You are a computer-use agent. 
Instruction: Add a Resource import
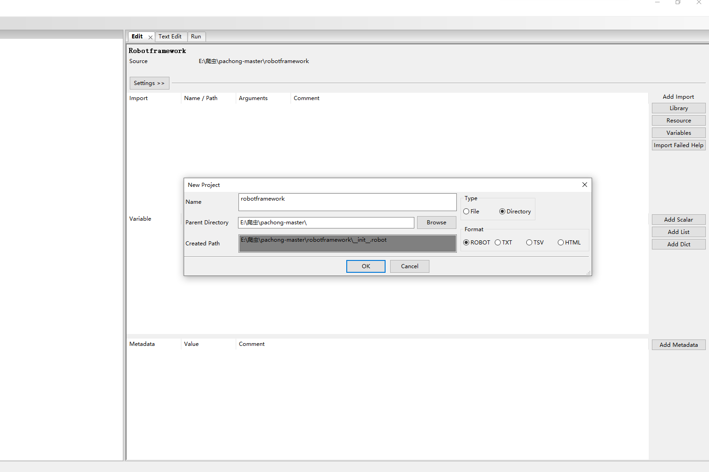pos(679,121)
